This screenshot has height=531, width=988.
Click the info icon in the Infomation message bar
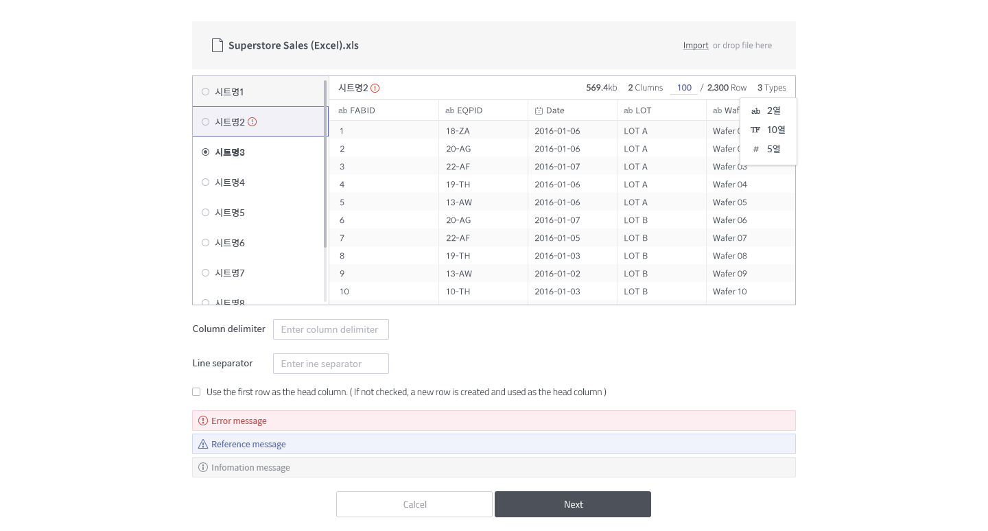pos(202,467)
